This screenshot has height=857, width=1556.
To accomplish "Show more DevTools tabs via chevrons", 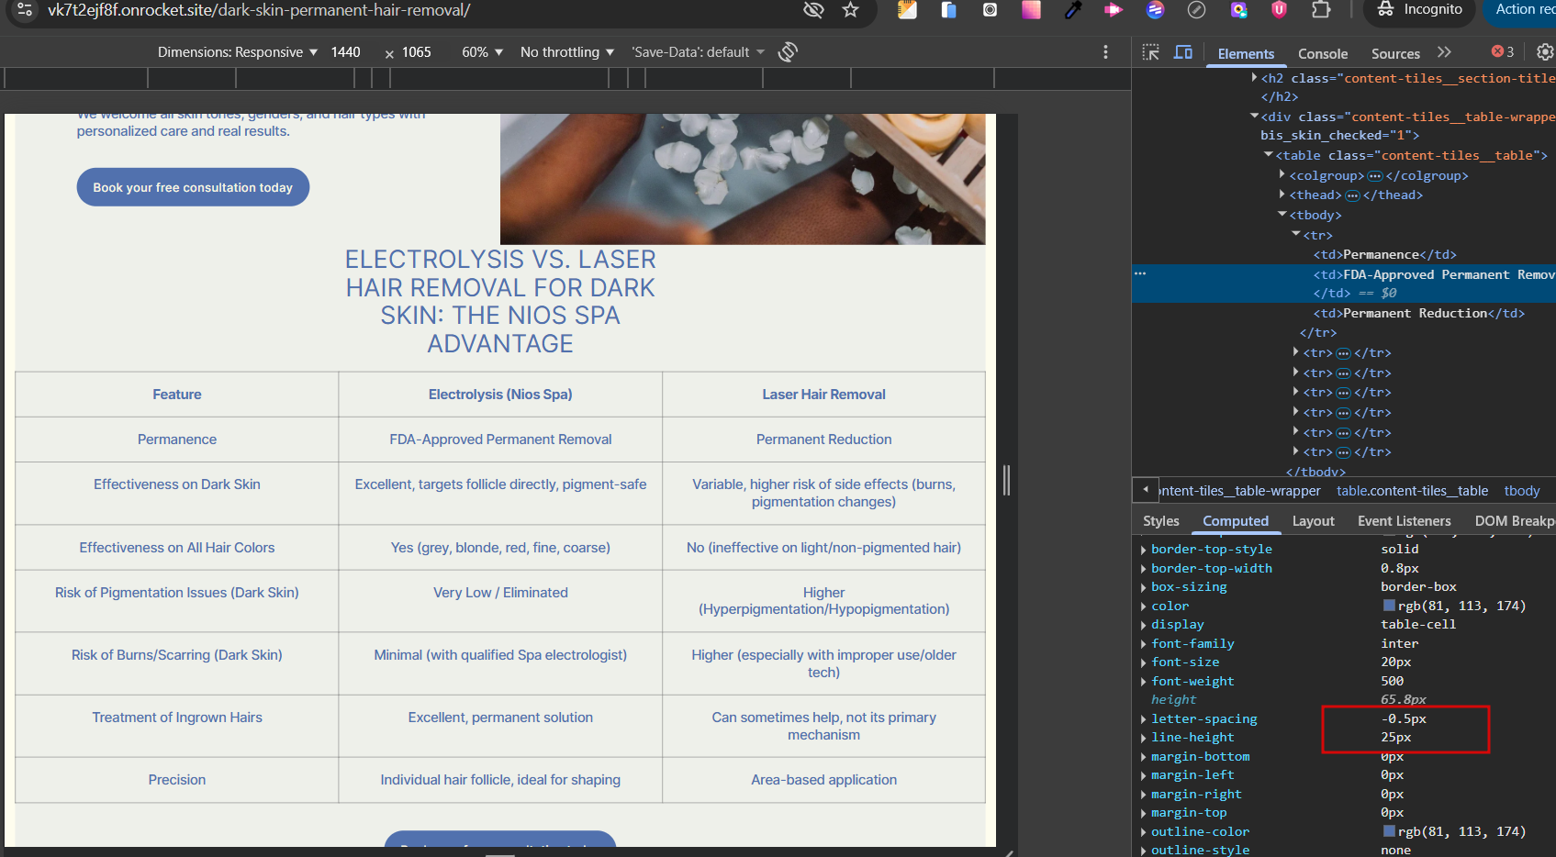I will coord(1445,52).
